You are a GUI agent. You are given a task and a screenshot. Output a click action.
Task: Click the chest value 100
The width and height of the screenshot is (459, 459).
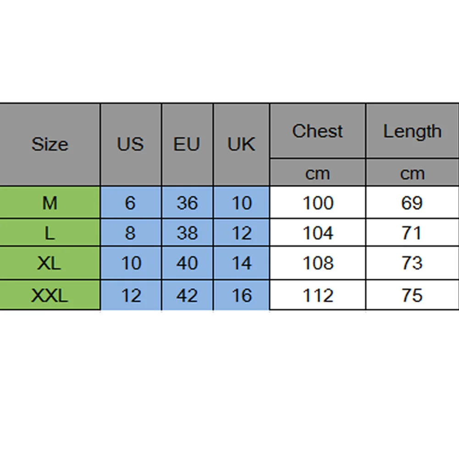coord(317,203)
